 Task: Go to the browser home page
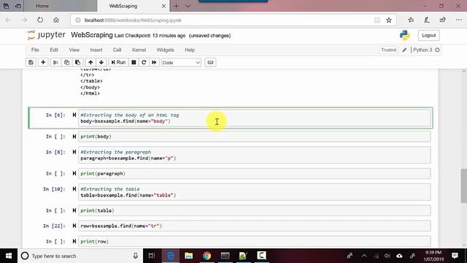pos(56,20)
